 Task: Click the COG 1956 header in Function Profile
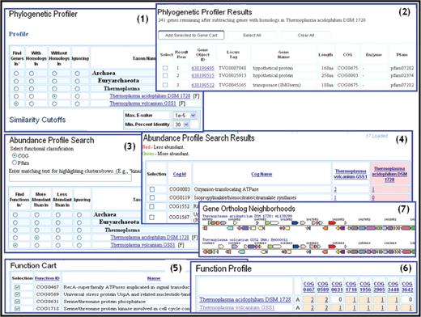365,287
